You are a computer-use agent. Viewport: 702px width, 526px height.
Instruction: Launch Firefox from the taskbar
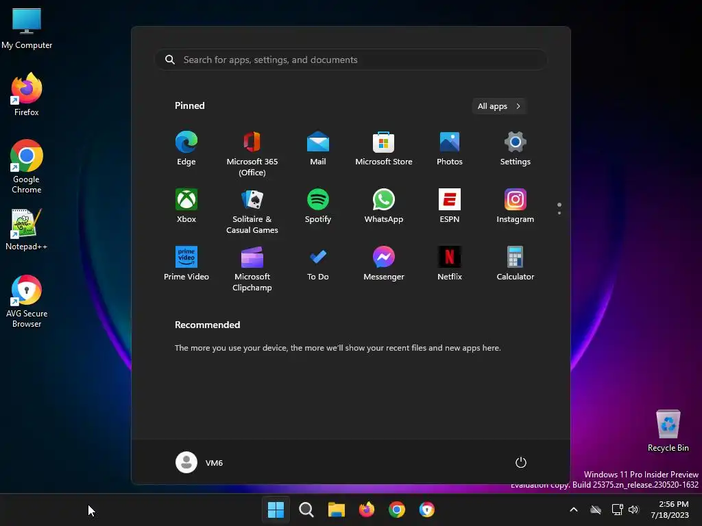(x=367, y=510)
